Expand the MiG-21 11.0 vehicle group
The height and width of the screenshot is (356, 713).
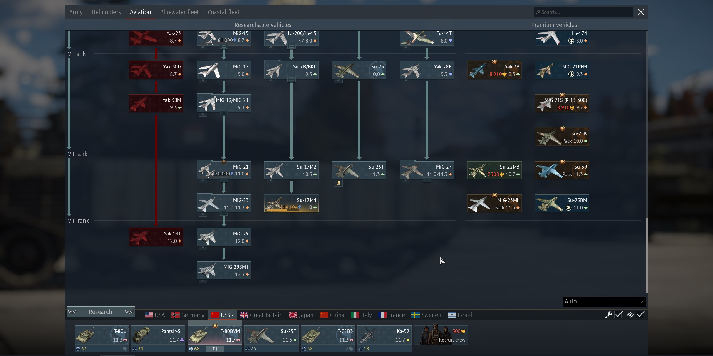coord(224,180)
